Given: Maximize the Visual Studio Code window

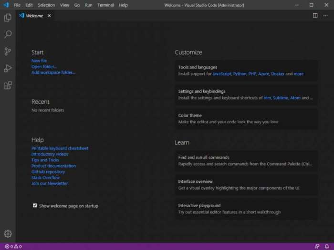Looking at the screenshot, I should 311,5.
